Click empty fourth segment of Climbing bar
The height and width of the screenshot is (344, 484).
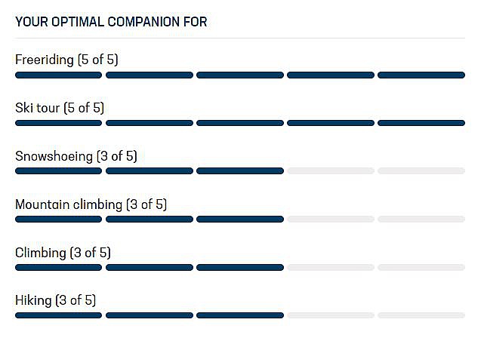pyautogui.click(x=330, y=268)
